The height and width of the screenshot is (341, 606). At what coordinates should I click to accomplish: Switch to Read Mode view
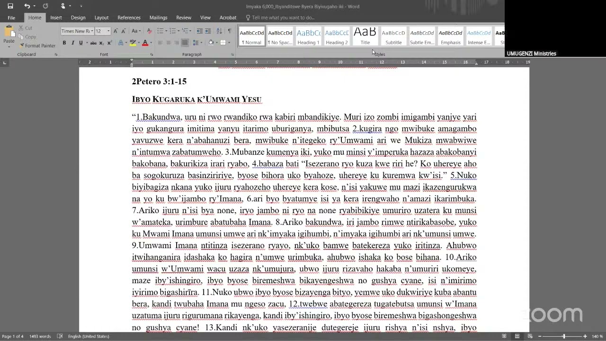pos(504,336)
